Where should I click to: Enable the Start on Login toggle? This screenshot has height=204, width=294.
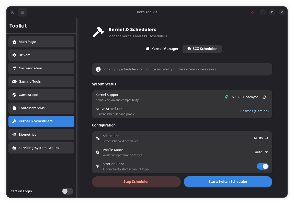click(x=67, y=191)
